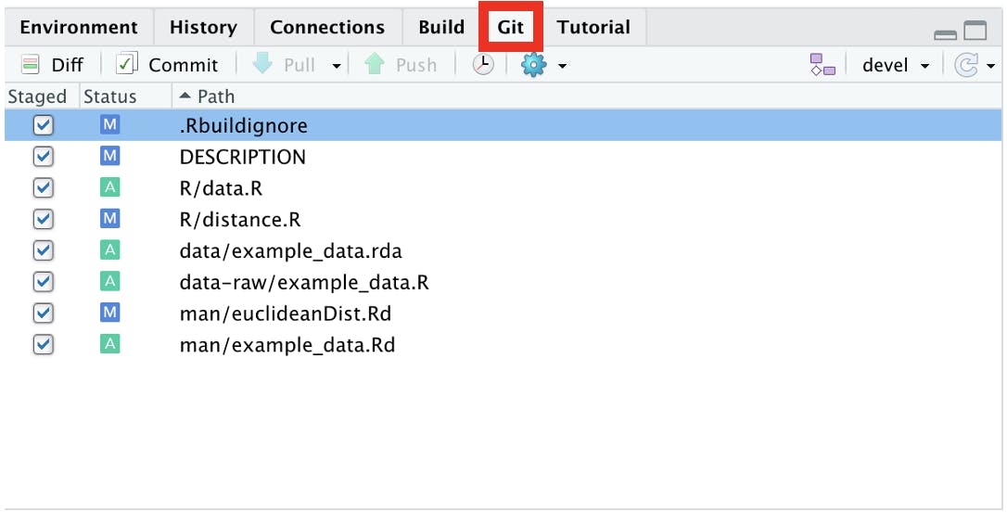
Task: Uncheck staged box for R/data.R
Action: pyautogui.click(x=43, y=187)
